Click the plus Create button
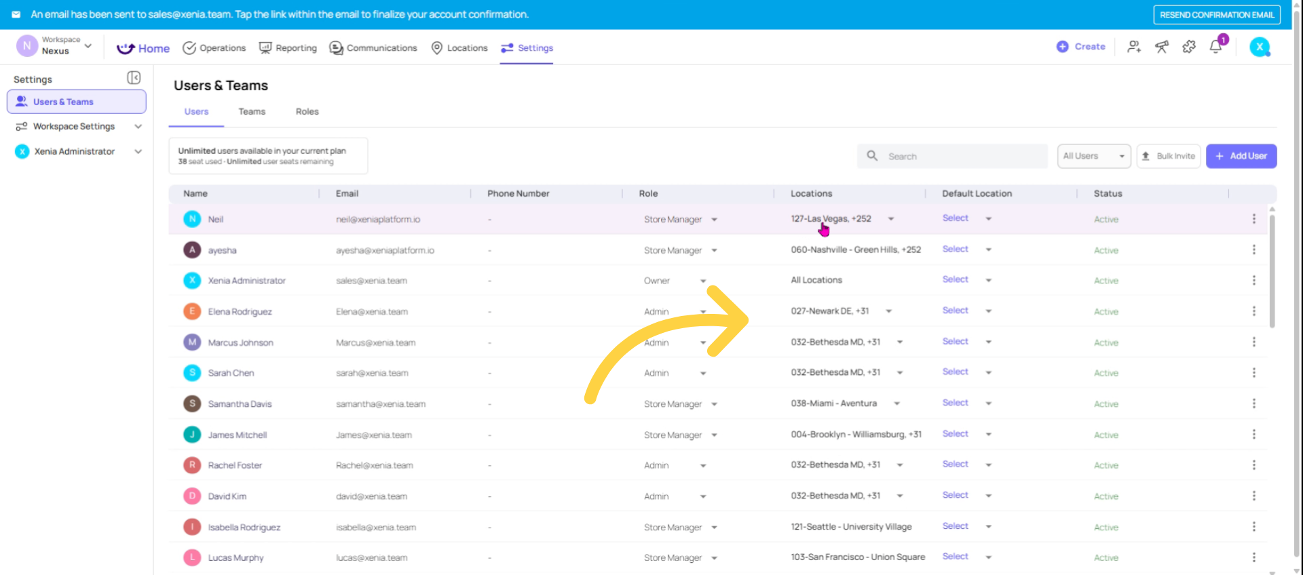Screen dimensions: 1303x575 pos(1081,47)
